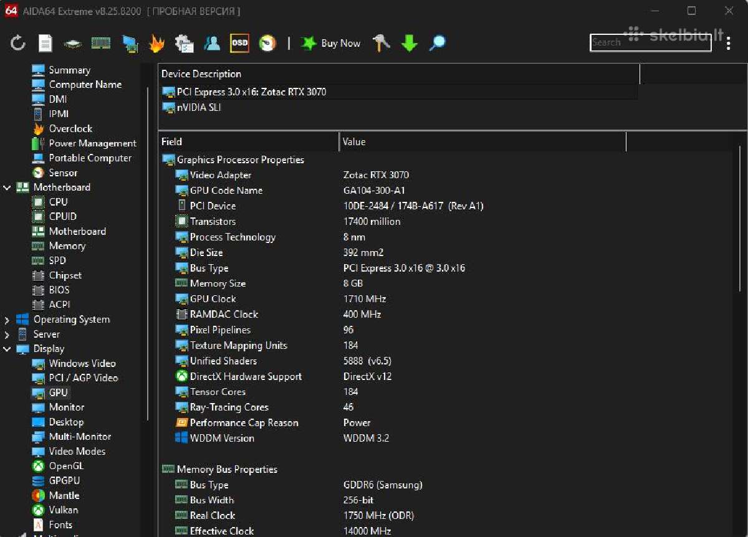Click the monitor diagnostics toolbar icon

tap(130, 43)
